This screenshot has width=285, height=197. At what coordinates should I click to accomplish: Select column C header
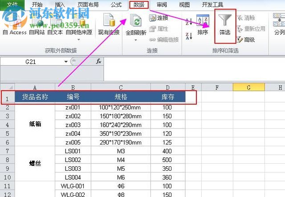coord(121,88)
